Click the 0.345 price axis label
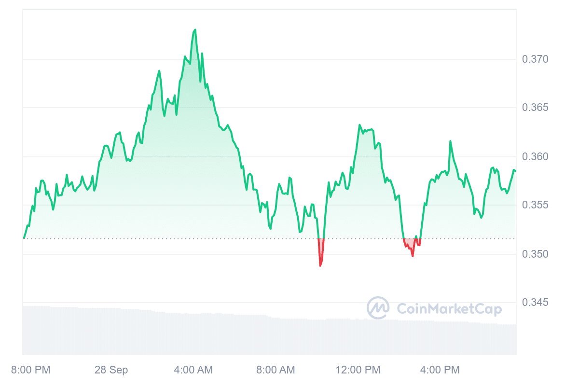This screenshot has height=386, width=579. tap(535, 303)
